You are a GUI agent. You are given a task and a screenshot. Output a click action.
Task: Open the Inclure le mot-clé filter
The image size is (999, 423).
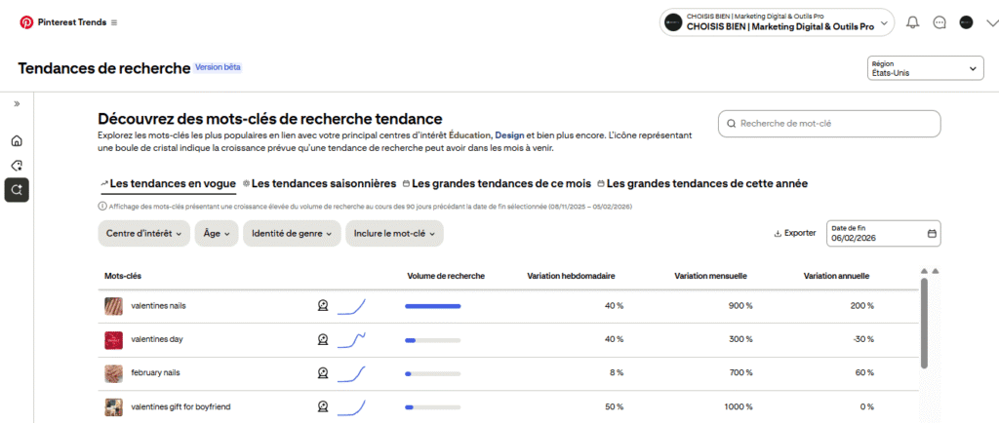[394, 234]
